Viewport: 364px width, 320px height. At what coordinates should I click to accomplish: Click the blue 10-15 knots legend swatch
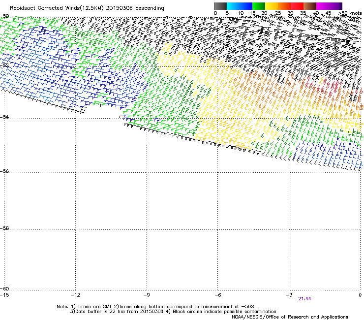246,6
